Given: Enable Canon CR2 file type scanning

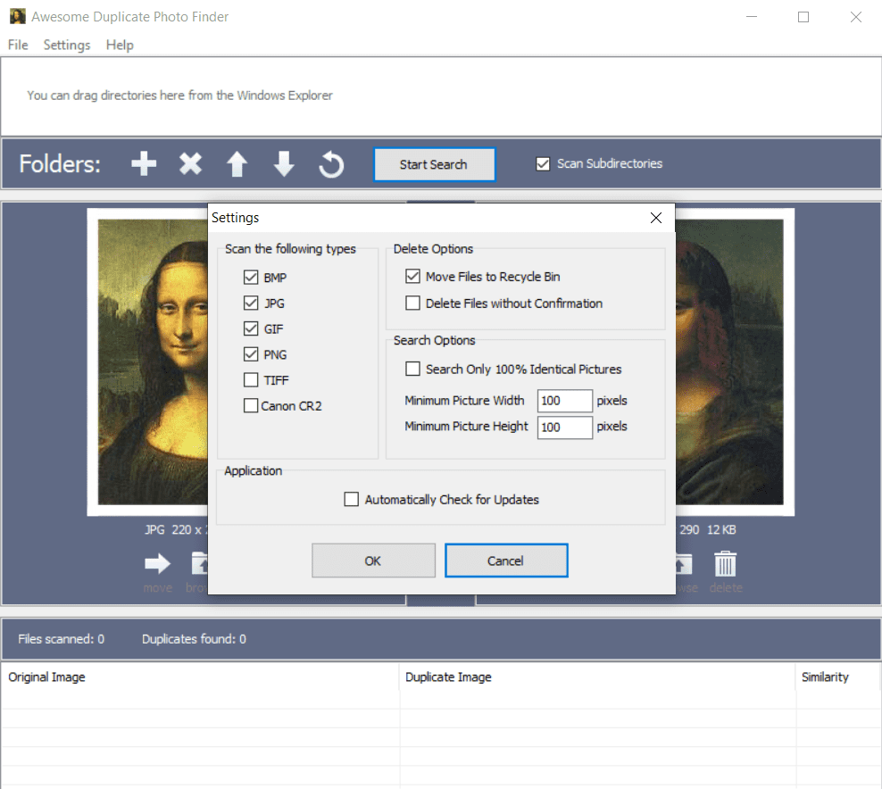Looking at the screenshot, I should [251, 405].
